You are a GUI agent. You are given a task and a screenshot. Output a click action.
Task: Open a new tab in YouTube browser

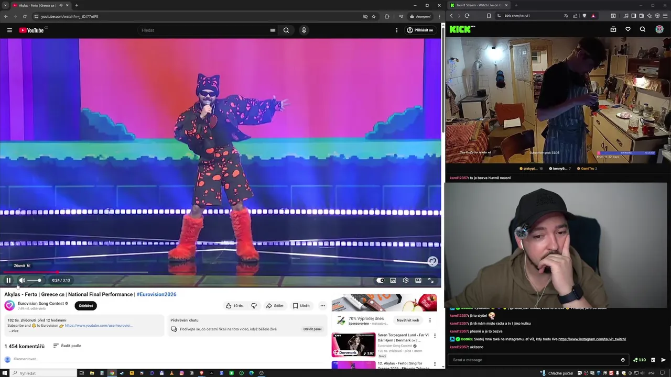pos(77,5)
